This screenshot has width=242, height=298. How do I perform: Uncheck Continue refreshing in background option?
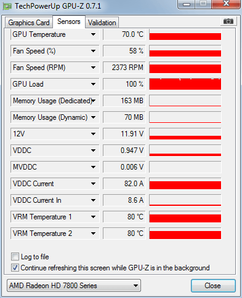(x=15, y=268)
